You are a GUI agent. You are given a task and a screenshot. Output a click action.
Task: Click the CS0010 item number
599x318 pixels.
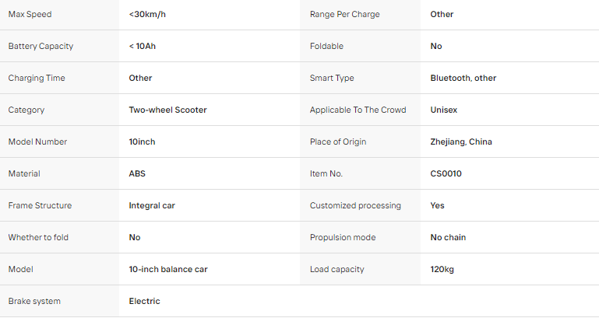click(446, 173)
